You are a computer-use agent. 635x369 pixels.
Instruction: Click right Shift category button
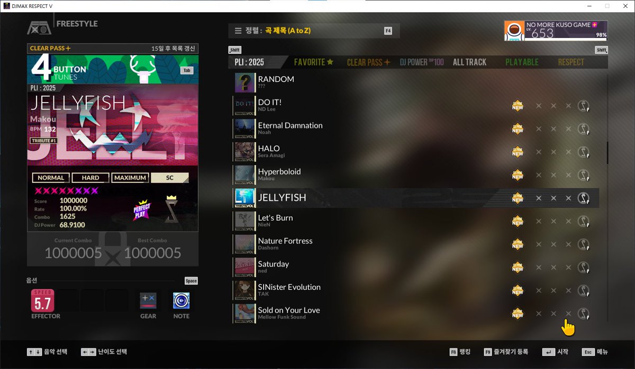pos(601,50)
